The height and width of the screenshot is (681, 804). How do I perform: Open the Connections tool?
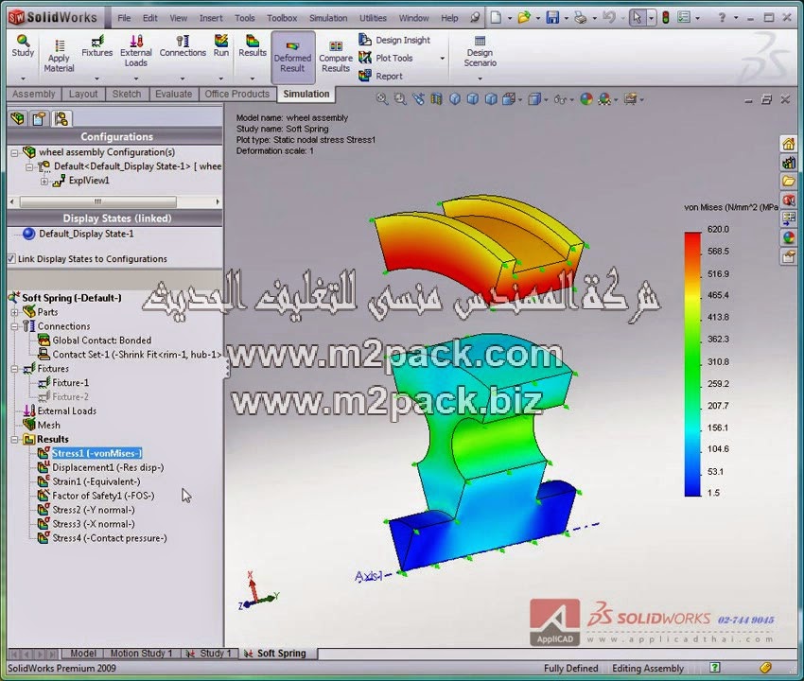click(x=183, y=46)
